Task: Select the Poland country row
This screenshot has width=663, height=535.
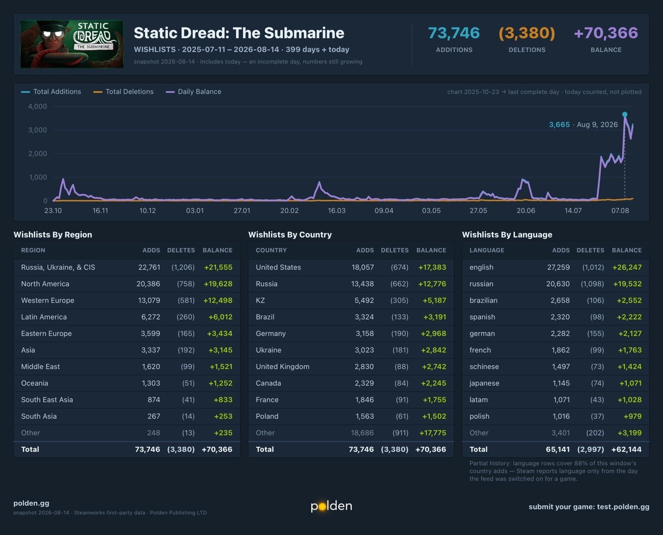Action: click(x=351, y=417)
